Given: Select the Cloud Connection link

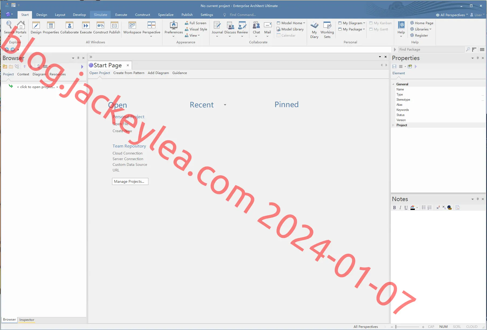Looking at the screenshot, I should [127, 153].
